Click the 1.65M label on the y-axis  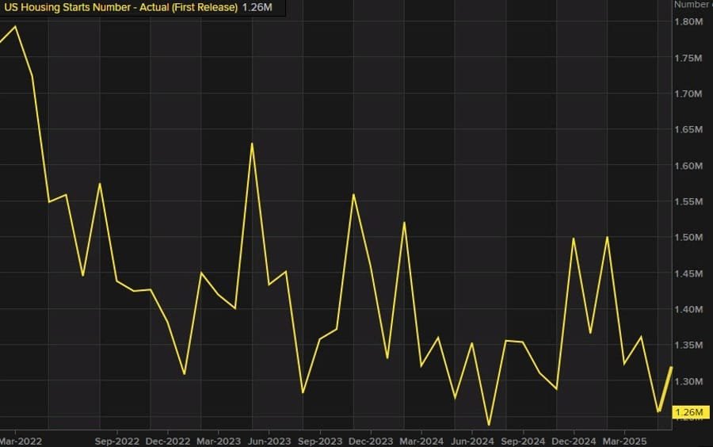tap(688, 130)
